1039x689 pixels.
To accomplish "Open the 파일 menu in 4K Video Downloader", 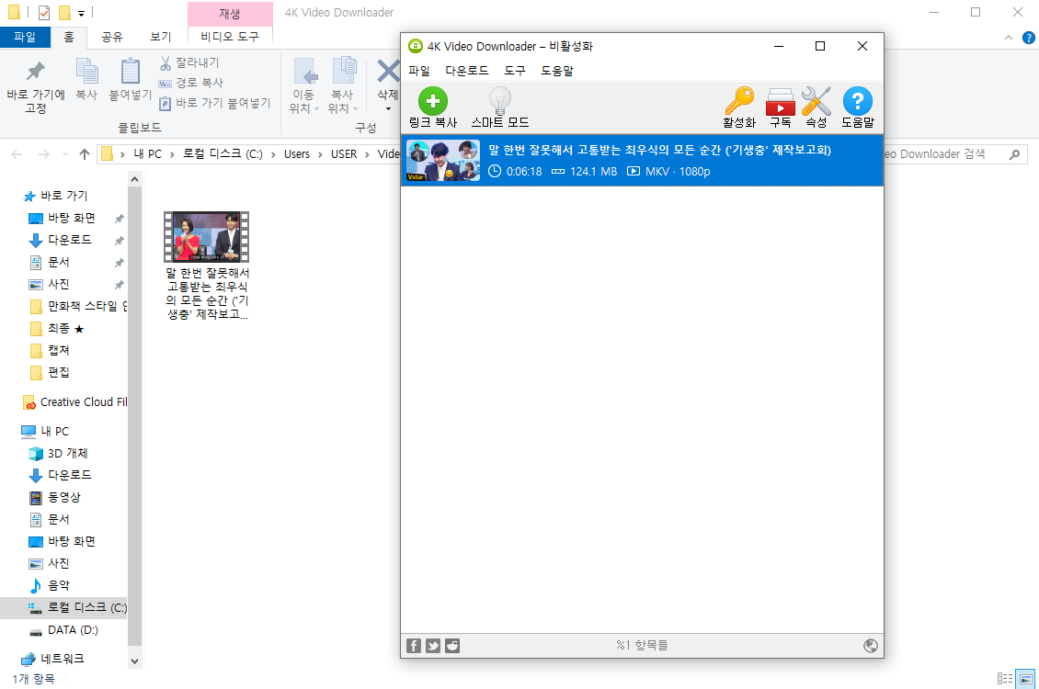I will point(418,70).
